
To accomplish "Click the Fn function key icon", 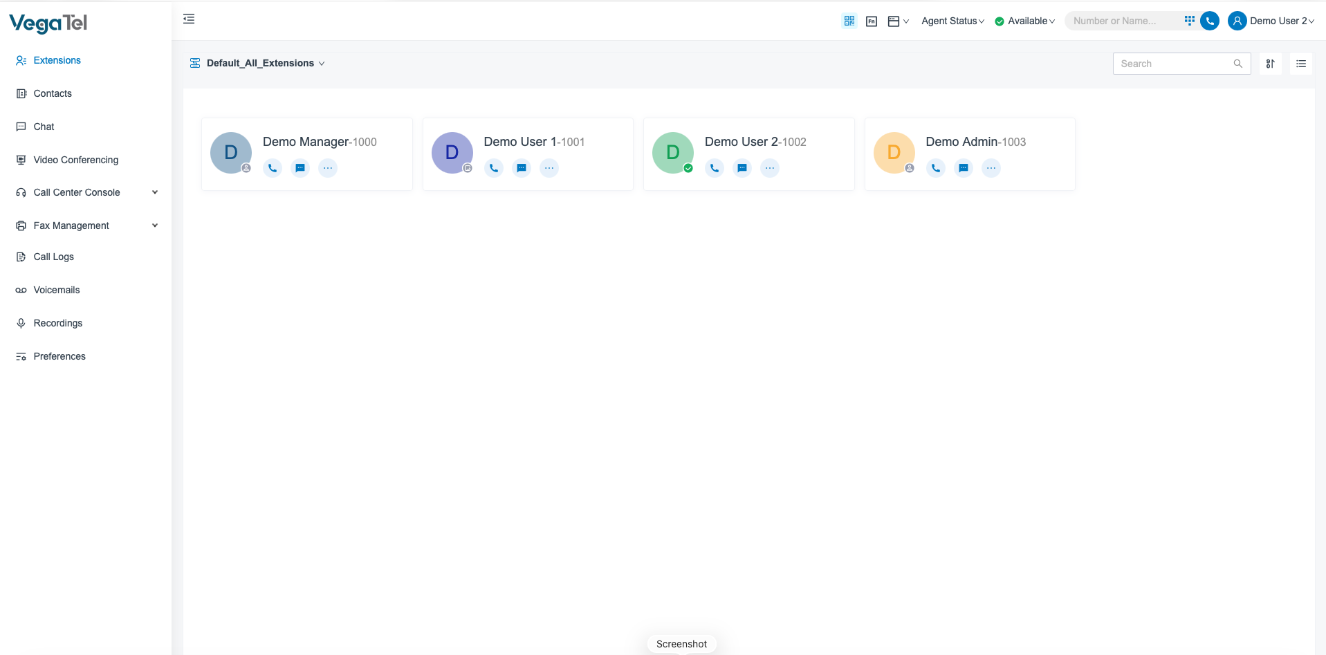I will click(x=872, y=21).
